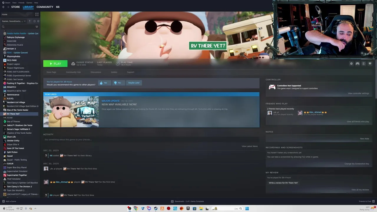
Task: Click File Explorer icon in taskbar
Action: click(x=201, y=208)
